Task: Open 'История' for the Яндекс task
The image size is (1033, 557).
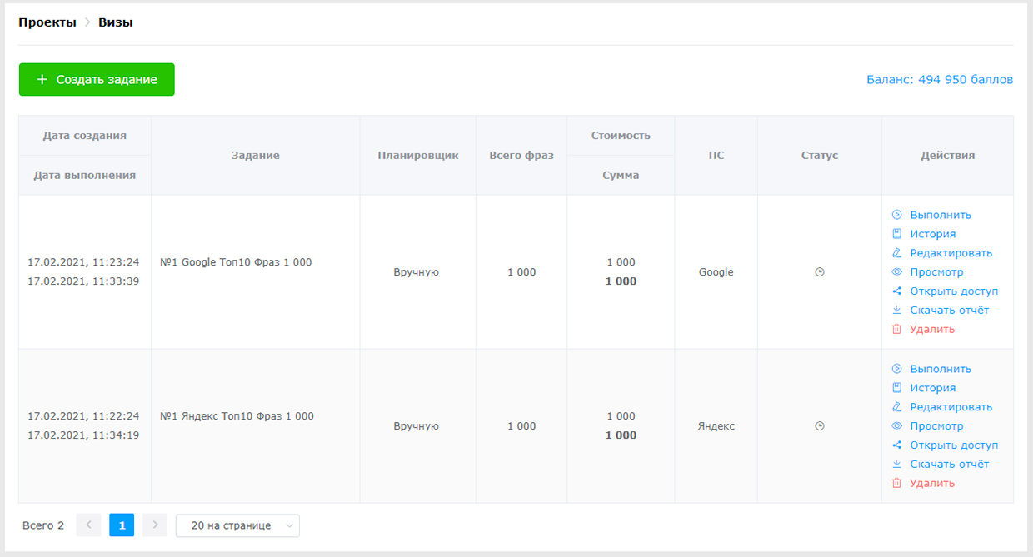Action: coord(933,388)
